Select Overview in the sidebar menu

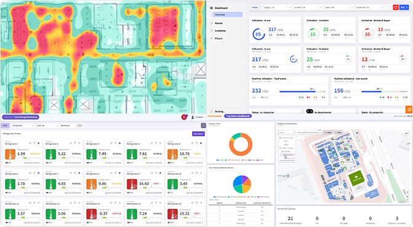tap(228, 15)
